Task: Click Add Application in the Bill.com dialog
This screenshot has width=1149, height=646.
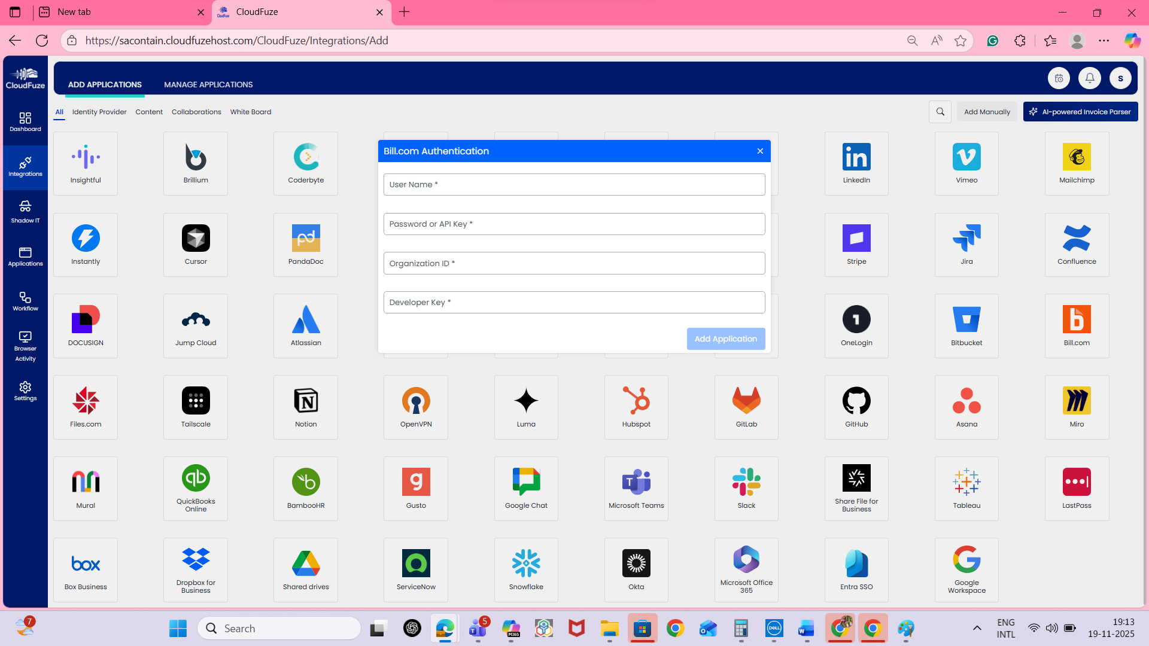Action: pos(725,339)
